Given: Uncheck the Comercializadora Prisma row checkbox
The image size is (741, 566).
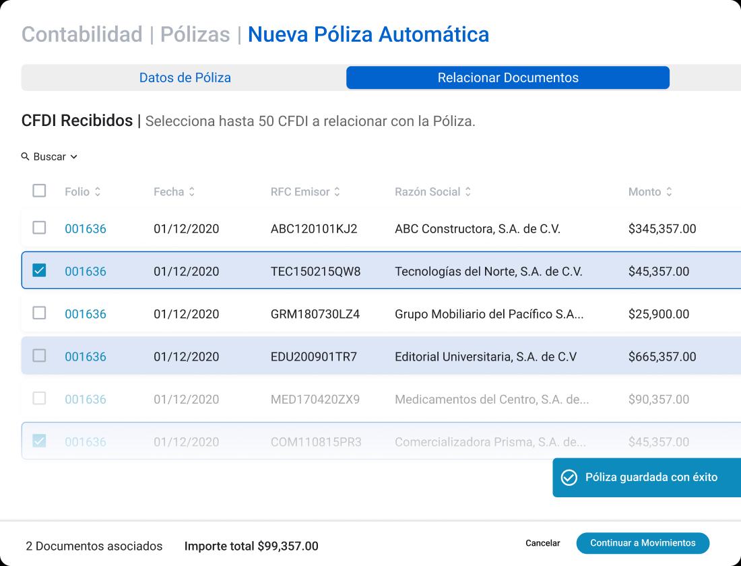Looking at the screenshot, I should coord(39,441).
